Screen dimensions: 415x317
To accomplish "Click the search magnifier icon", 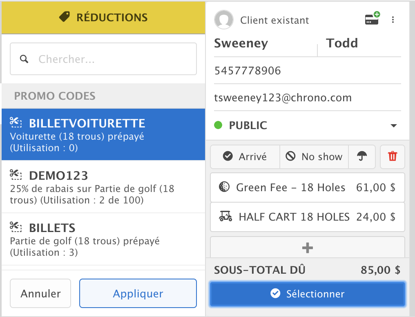I will pyautogui.click(x=25, y=59).
